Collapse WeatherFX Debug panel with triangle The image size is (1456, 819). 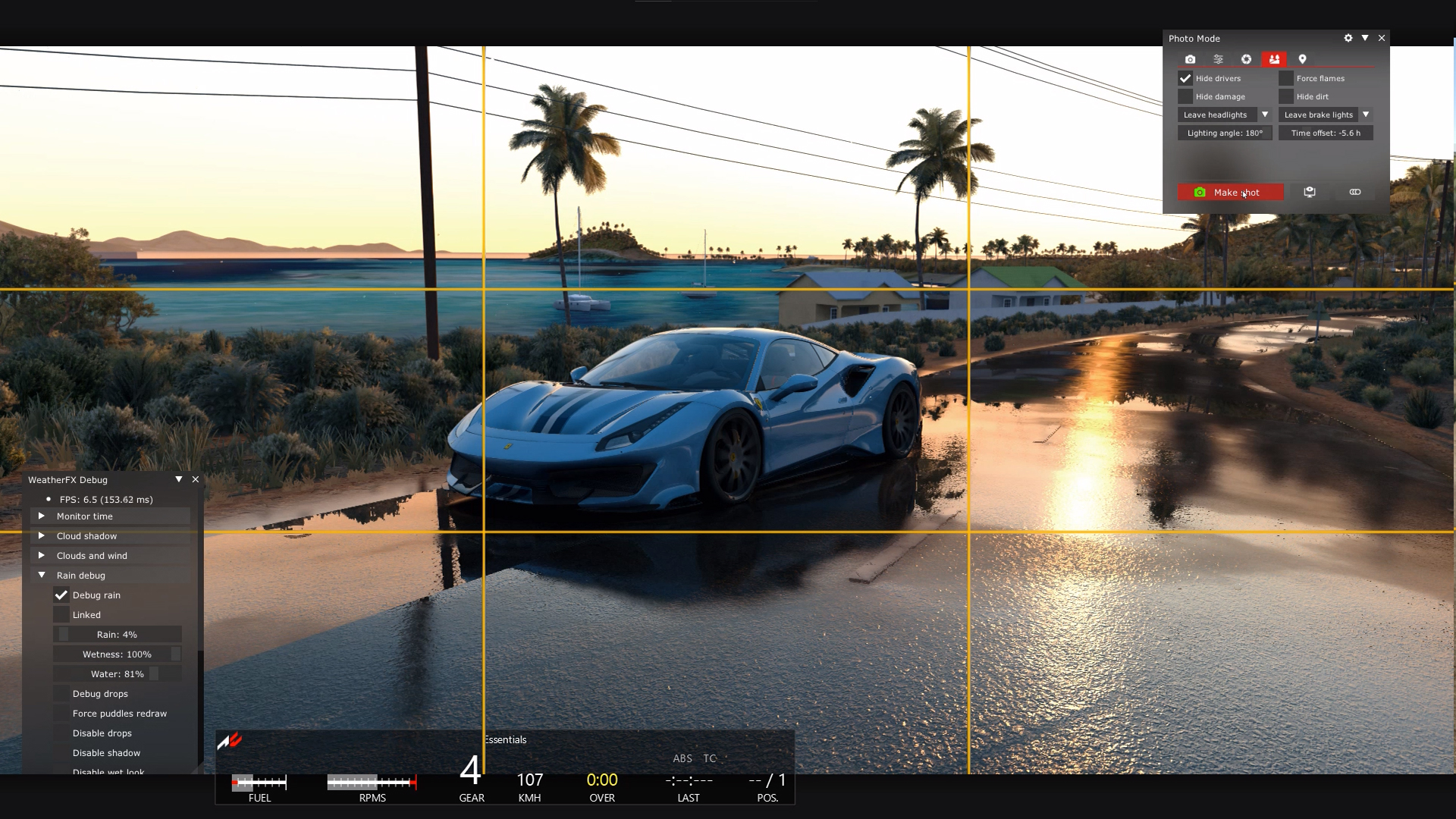(x=179, y=479)
